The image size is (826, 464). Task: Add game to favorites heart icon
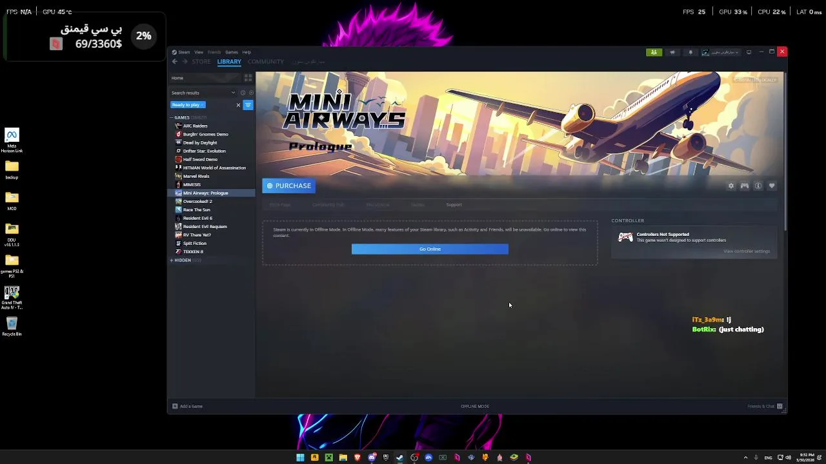pos(772,186)
